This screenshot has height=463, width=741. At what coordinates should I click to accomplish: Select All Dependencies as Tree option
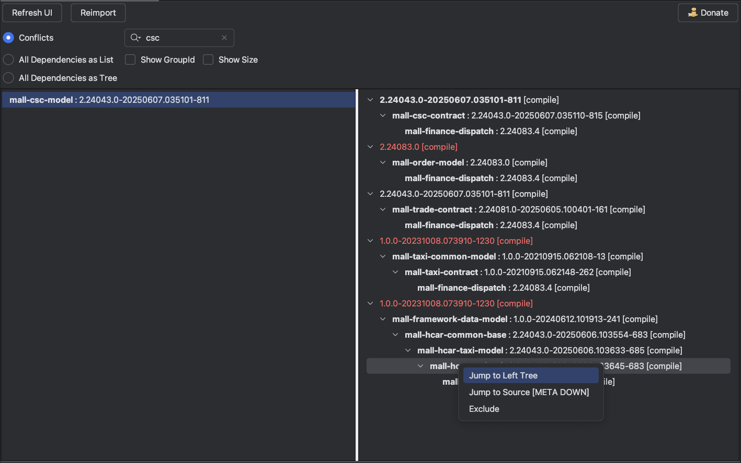(x=8, y=78)
